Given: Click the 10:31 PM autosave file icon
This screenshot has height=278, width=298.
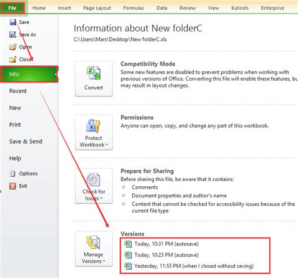Looking at the screenshot, I should [x=128, y=244].
